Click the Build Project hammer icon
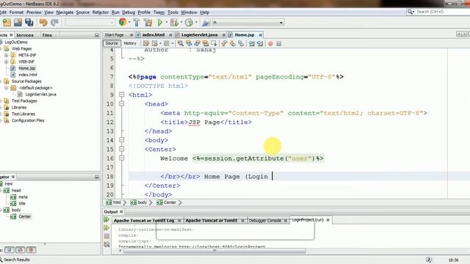 [x=137, y=23]
